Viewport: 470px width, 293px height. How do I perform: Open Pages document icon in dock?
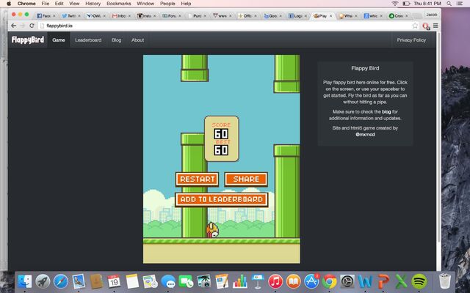click(222, 281)
